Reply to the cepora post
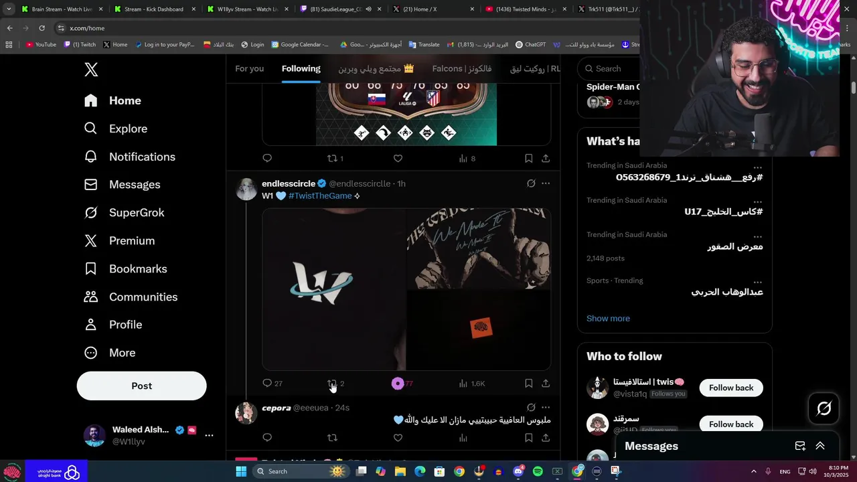Viewport: 857px width, 482px height. coord(267,438)
